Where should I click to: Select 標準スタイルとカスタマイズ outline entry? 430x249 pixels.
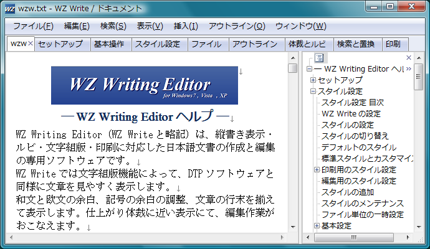tap(367, 159)
